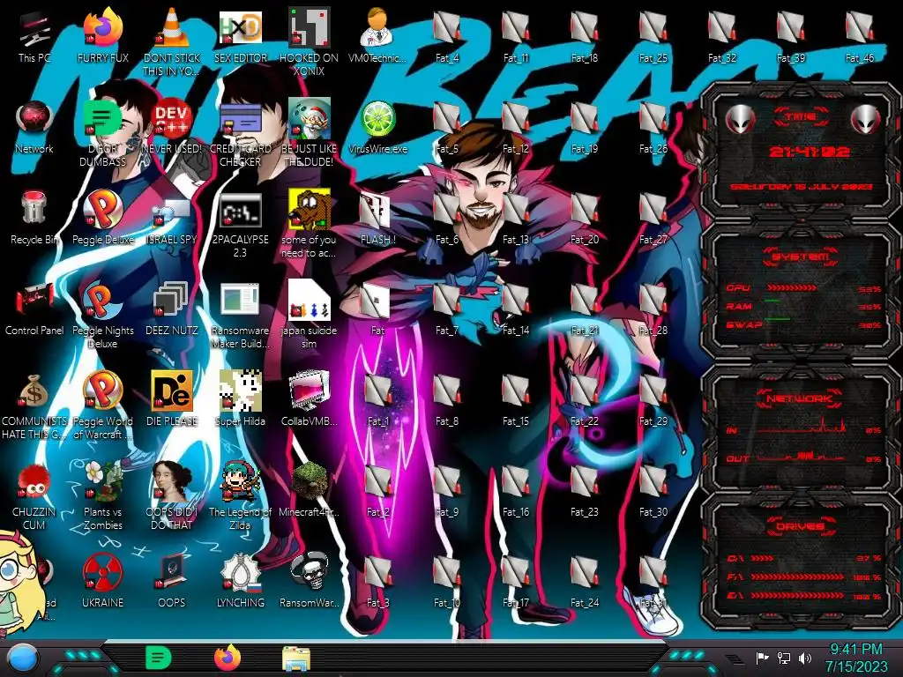Click the Start orb button

23,658
